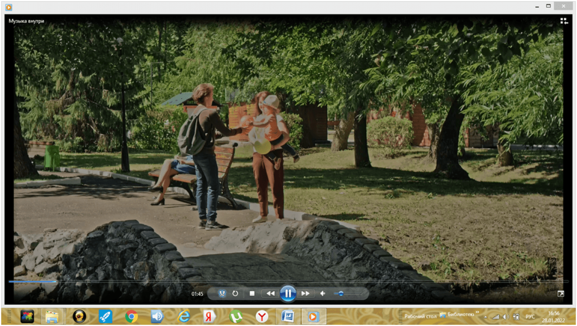Expand the taskbar toolbar chevron

(x=477, y=313)
